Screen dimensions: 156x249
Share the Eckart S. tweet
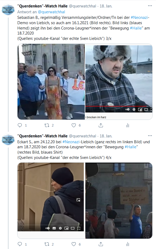pyautogui.click(x=101, y=244)
